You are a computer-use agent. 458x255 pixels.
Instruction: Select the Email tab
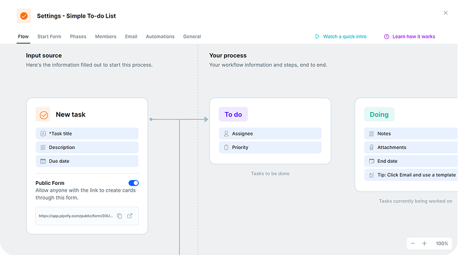(x=131, y=37)
